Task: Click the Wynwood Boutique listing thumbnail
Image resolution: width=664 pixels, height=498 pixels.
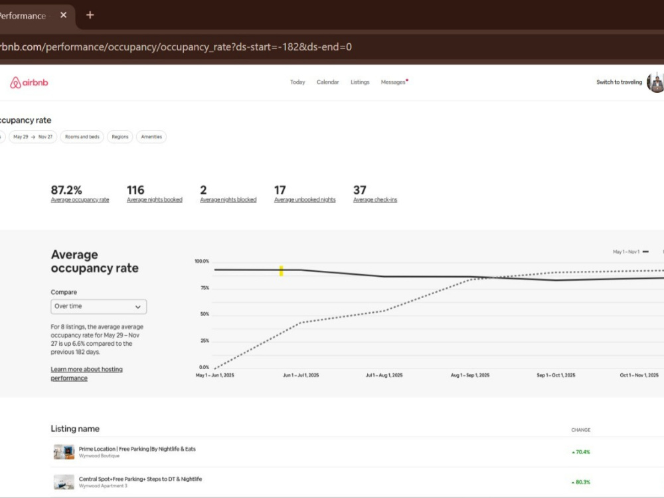Action: pyautogui.click(x=64, y=452)
